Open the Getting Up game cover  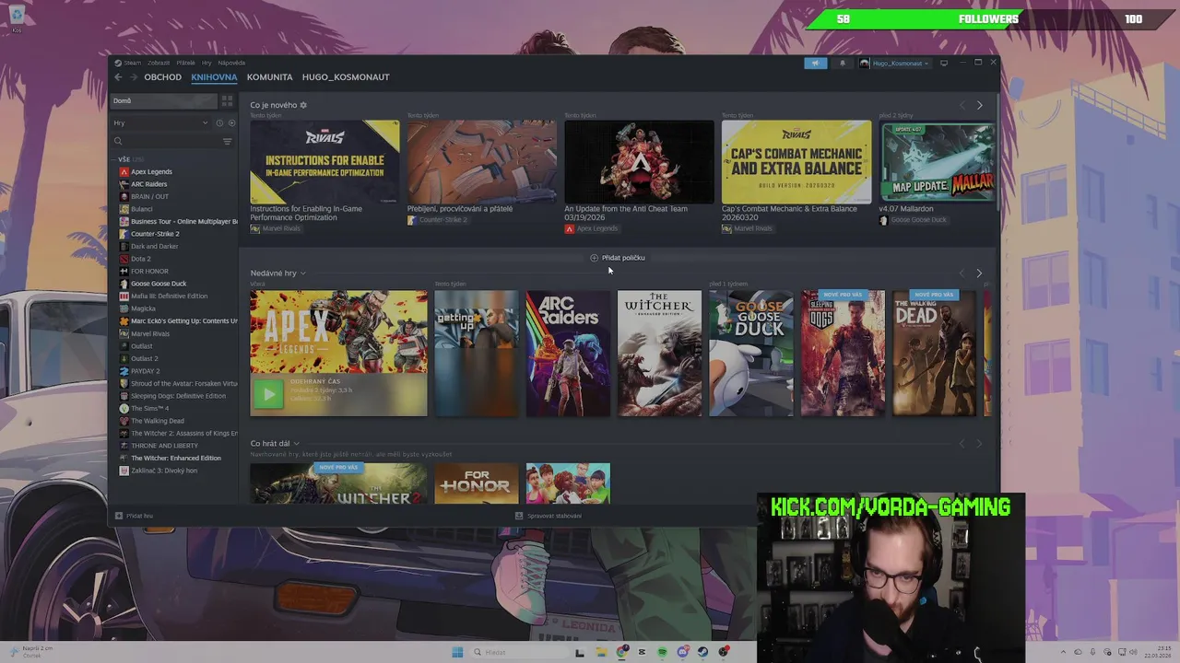coord(477,354)
